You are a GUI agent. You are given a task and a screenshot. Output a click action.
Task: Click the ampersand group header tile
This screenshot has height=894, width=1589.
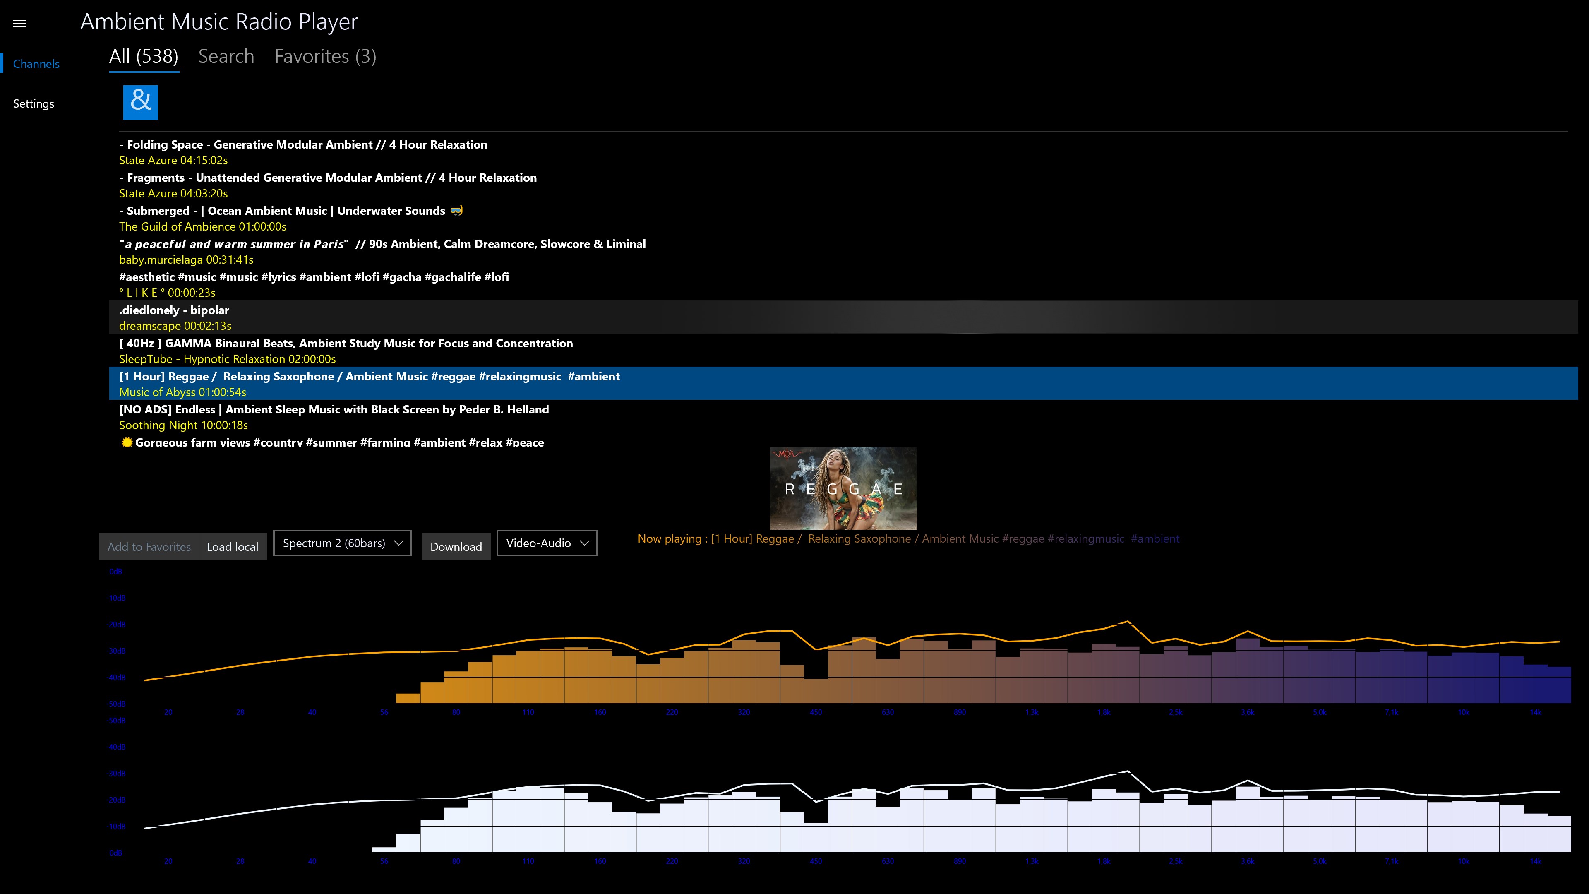pyautogui.click(x=141, y=102)
